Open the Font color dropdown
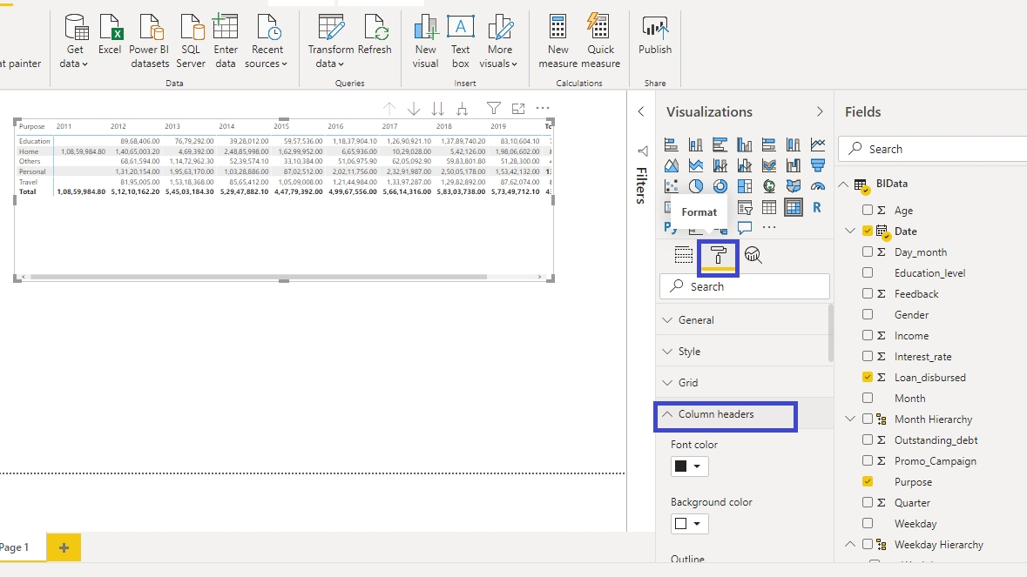1027x577 pixels. pyautogui.click(x=689, y=466)
